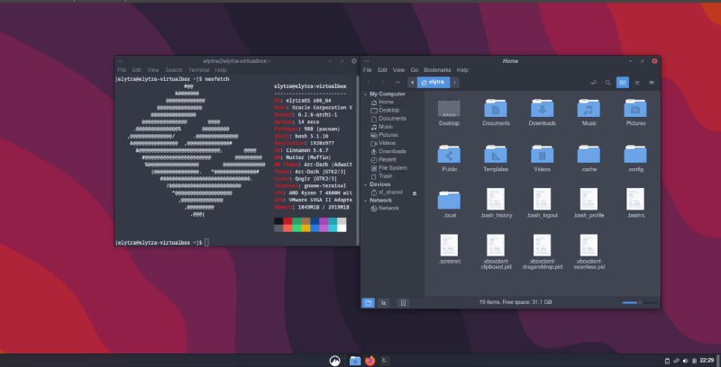Screen dimensions: 721x367
Task: Select the Public folder icon
Action: point(449,155)
